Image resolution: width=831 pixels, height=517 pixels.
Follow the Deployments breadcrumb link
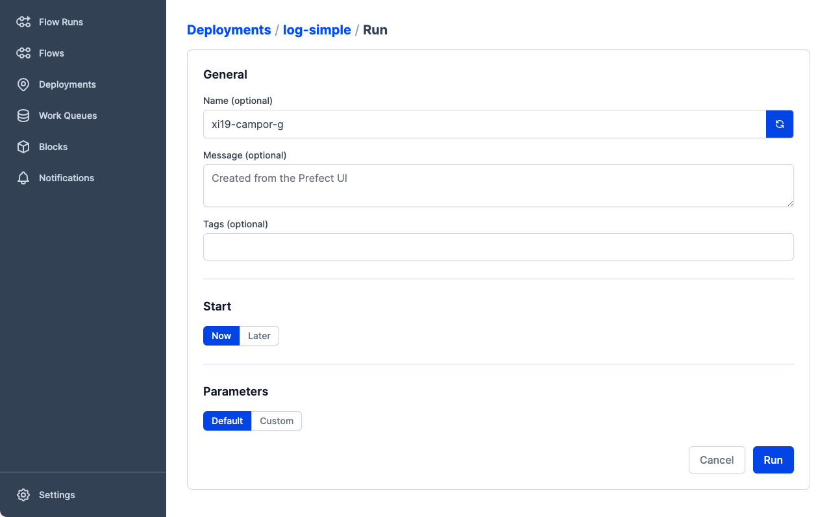pos(229,30)
